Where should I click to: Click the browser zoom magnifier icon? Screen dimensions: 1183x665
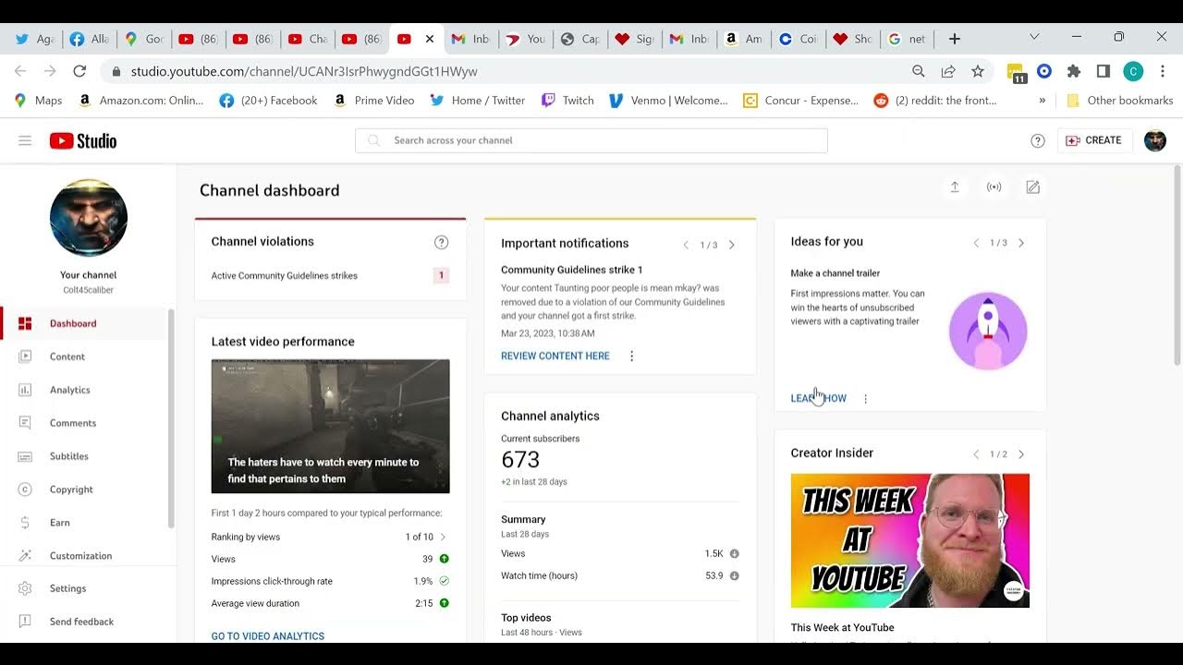(x=919, y=71)
